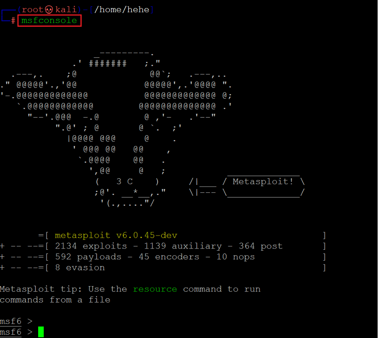Click the '3 C' face in ASCII art
Screen dimensions: 378x338
tap(124, 182)
